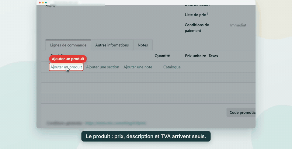Click the Liste de prix label
Image resolution: width=292 pixels, height=149 pixels.
pos(195,15)
